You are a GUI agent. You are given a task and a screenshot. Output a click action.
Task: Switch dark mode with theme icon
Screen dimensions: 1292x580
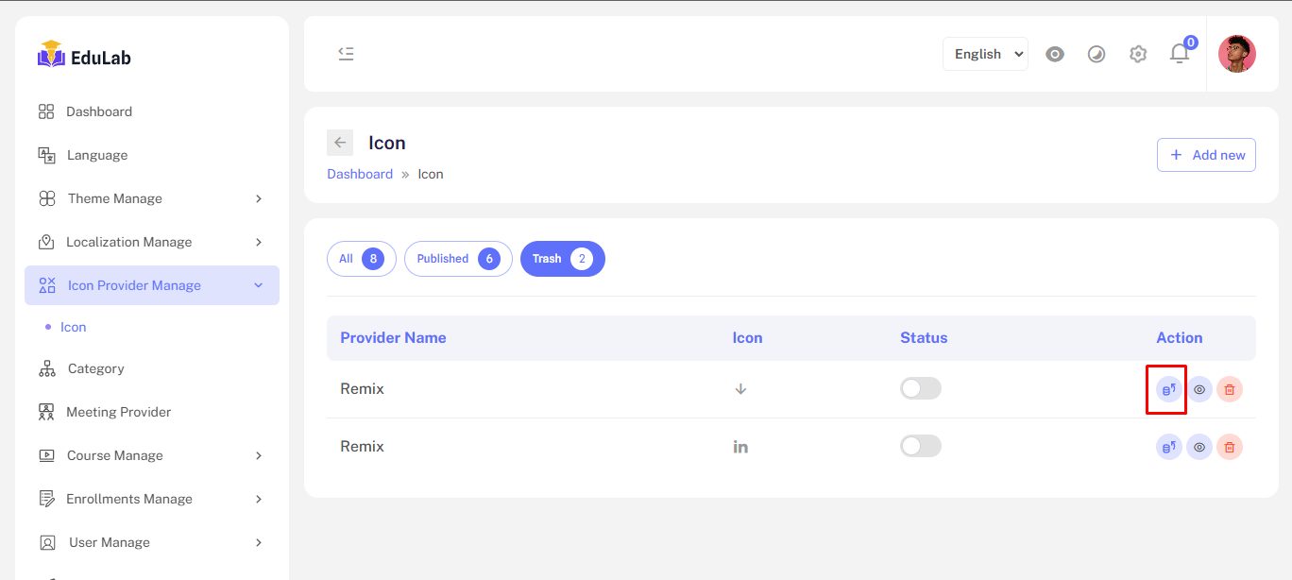(1096, 54)
